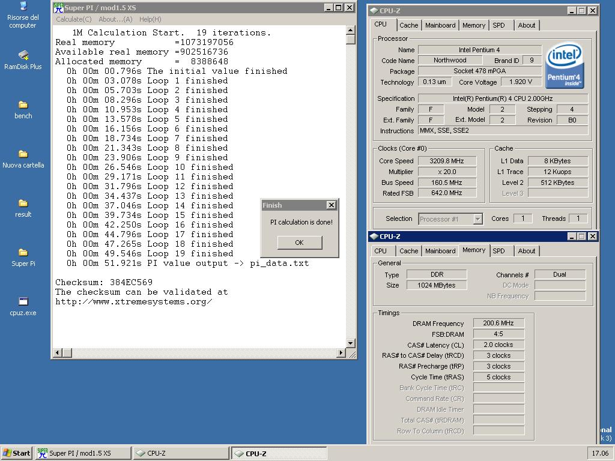Image resolution: width=615 pixels, height=461 pixels.
Task: Click the Bus Speed value 160.5 MHz
Action: (x=447, y=182)
